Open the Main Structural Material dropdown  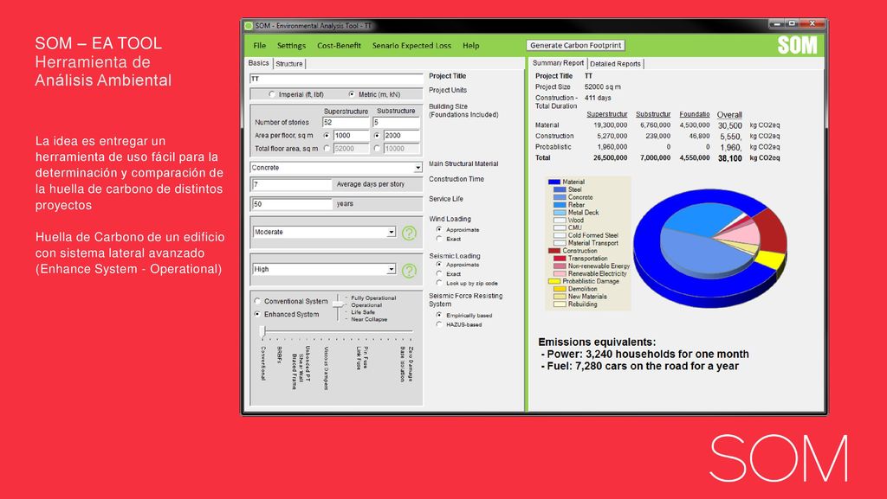coord(418,168)
